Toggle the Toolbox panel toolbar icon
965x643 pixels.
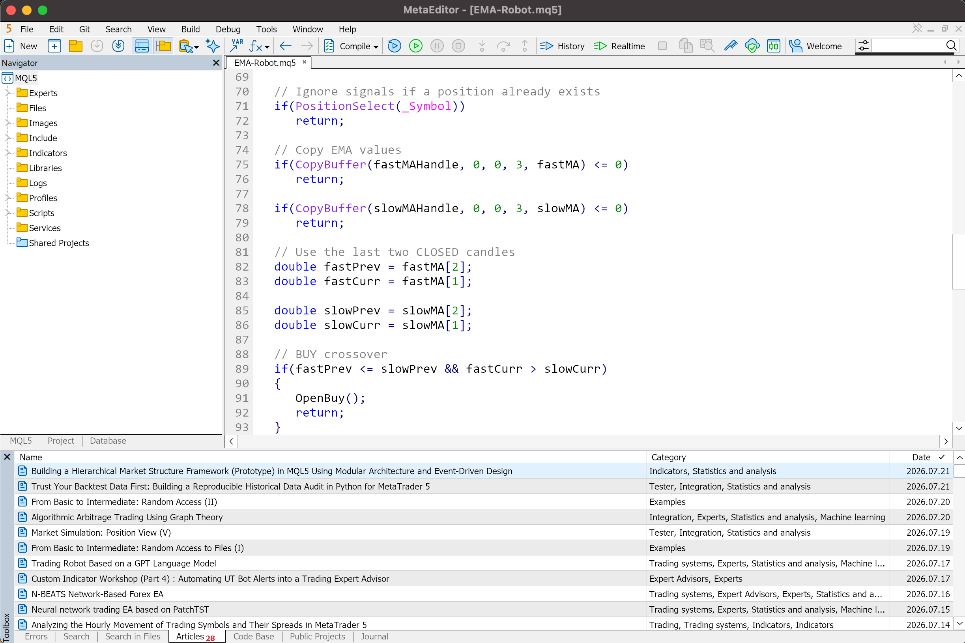(142, 46)
